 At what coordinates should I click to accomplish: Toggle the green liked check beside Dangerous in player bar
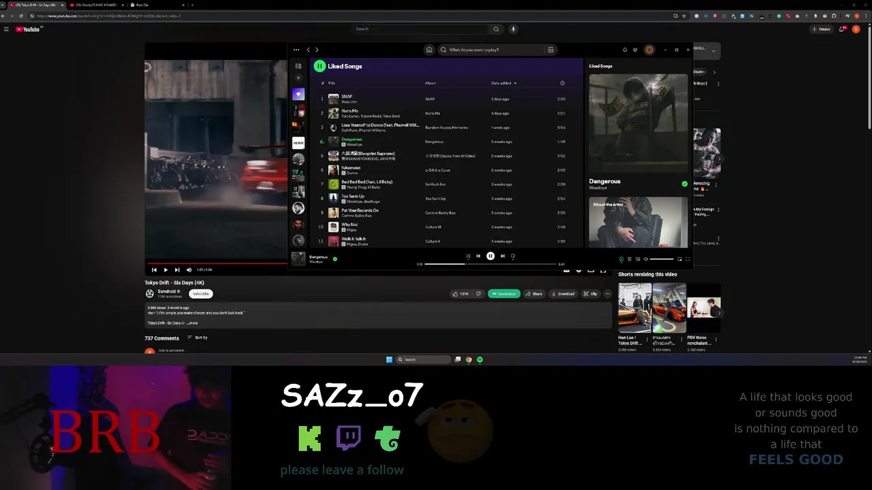click(x=334, y=259)
